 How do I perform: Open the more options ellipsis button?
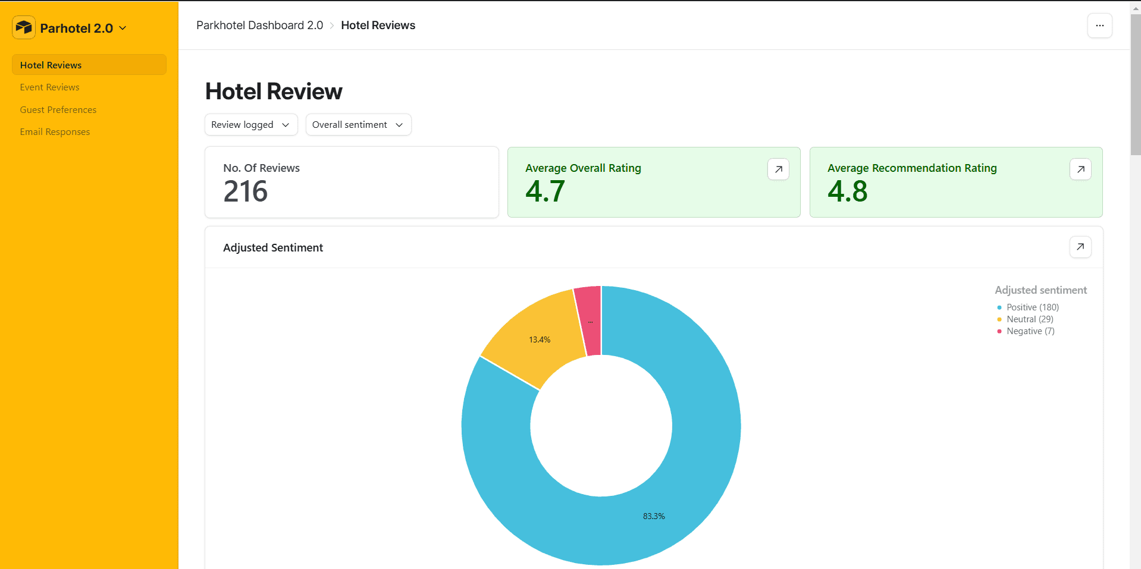1099,26
